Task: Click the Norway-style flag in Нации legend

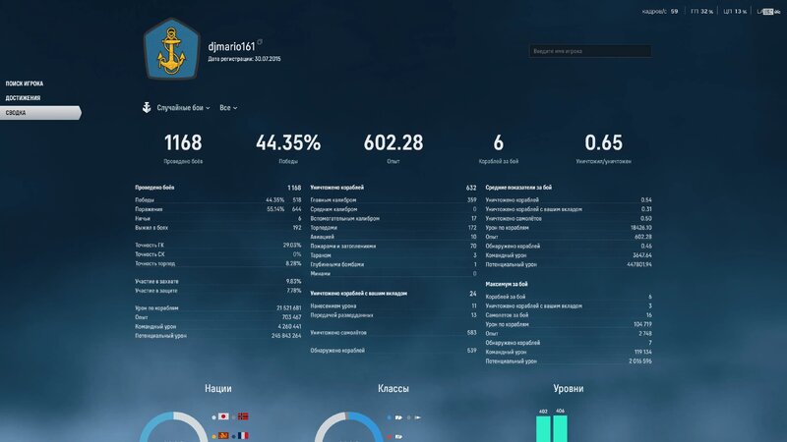Action: [x=243, y=416]
